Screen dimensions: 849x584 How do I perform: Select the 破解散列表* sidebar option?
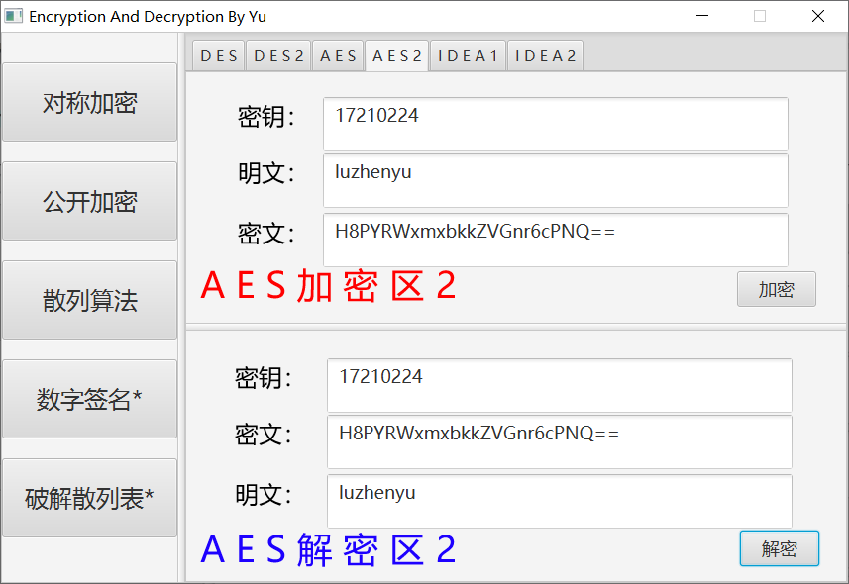[89, 498]
